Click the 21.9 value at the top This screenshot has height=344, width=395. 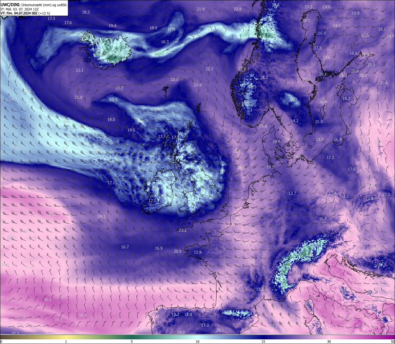tap(201, 9)
